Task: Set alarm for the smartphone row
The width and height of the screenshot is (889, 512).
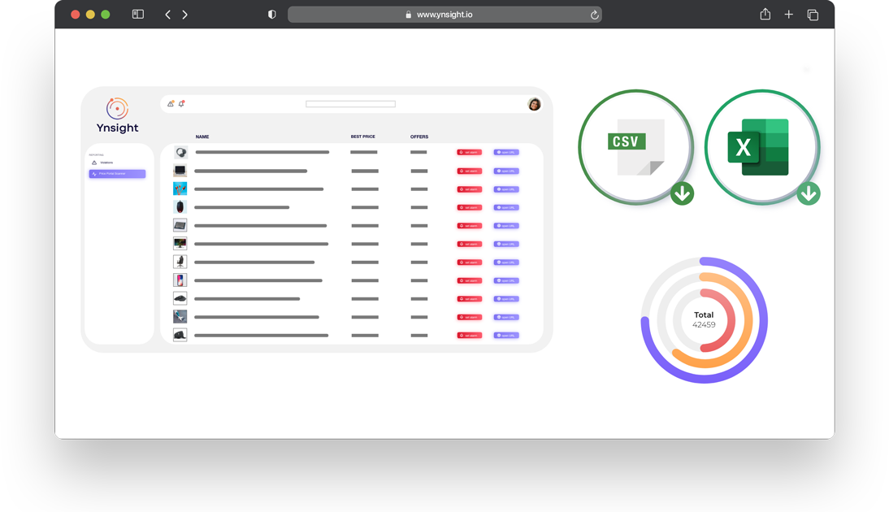Action: pos(470,280)
